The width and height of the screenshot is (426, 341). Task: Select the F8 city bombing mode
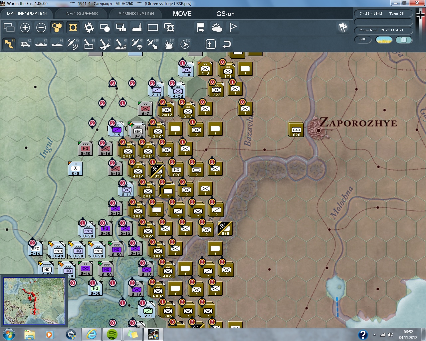[x=121, y=44]
